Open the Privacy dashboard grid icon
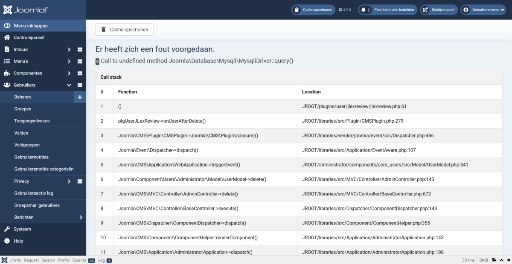The image size is (512, 264). click(80, 181)
